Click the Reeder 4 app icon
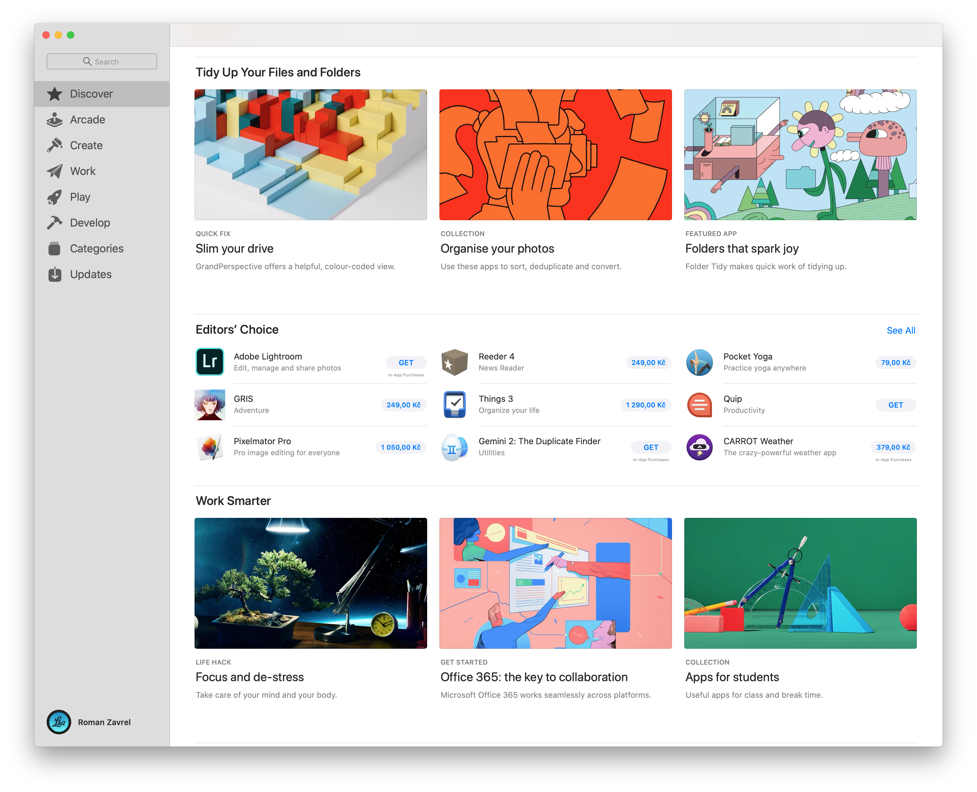This screenshot has height=792, width=977. click(x=454, y=362)
